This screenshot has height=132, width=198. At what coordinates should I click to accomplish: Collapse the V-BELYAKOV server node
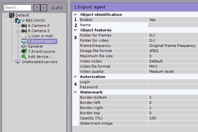tap(12, 20)
